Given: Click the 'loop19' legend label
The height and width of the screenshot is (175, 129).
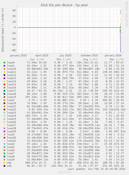Looking at the screenshot, I should click(x=11, y=97).
